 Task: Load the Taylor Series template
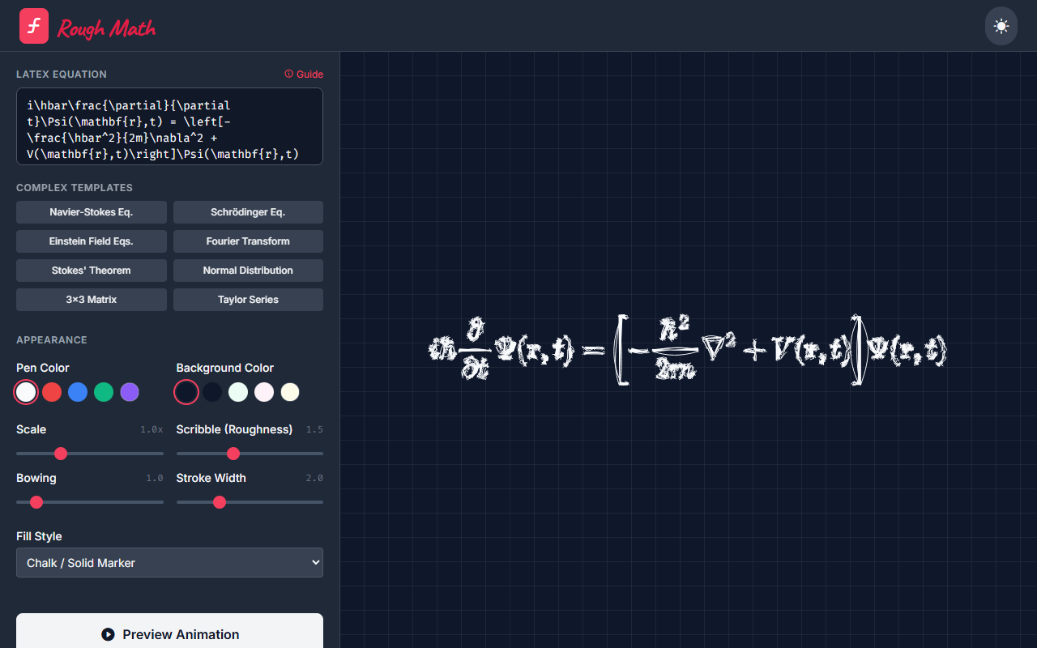248,299
